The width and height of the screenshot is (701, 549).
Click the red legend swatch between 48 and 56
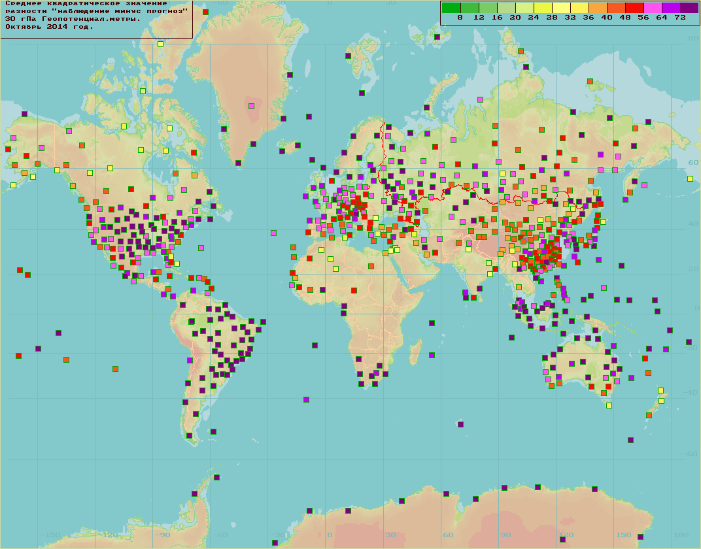tap(634, 7)
